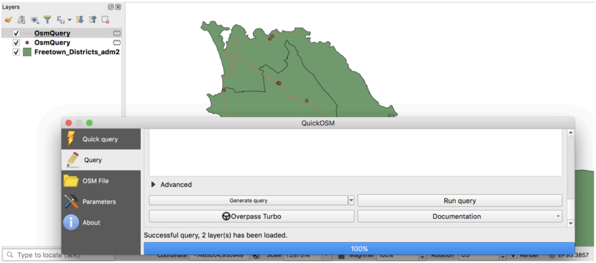Select the Freetown_Districts_adm2 layer name
Screen dimensions: 596x263
tap(77, 52)
